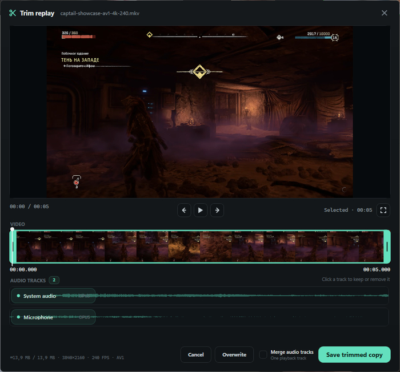400x372 pixels.
Task: Enable Merge audio tracks checkbox
Action: point(263,354)
